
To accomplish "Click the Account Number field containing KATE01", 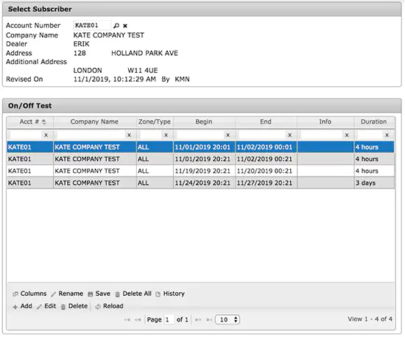I will pyautogui.click(x=93, y=25).
